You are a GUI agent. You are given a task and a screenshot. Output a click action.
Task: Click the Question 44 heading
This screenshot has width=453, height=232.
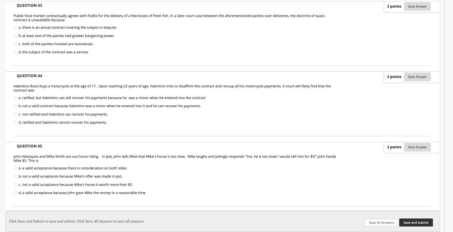(29, 75)
